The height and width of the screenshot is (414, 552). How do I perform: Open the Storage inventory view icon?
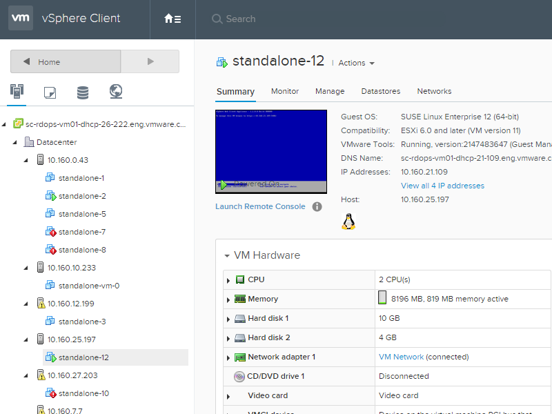coord(83,92)
